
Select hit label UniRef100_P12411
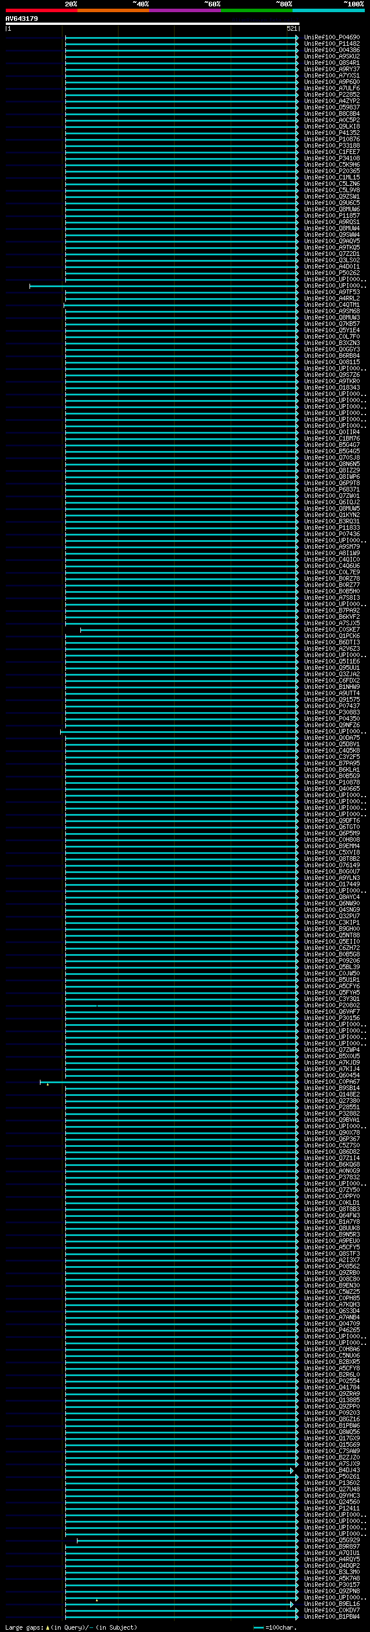point(331,1509)
